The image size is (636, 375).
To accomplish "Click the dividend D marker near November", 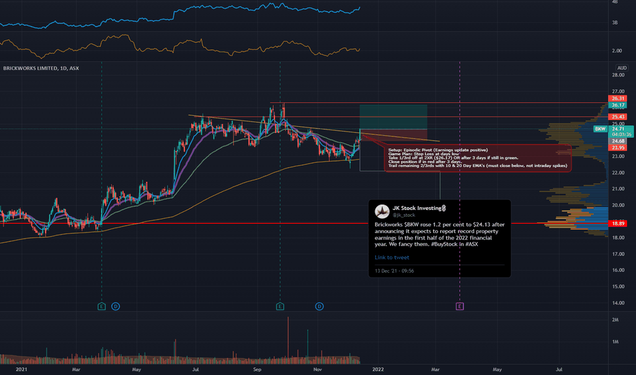I will (319, 306).
